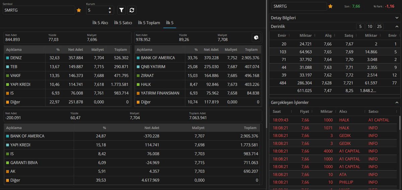402x190 pixels.
Task: Select the DENIZ buyer row
Action: coord(67,58)
